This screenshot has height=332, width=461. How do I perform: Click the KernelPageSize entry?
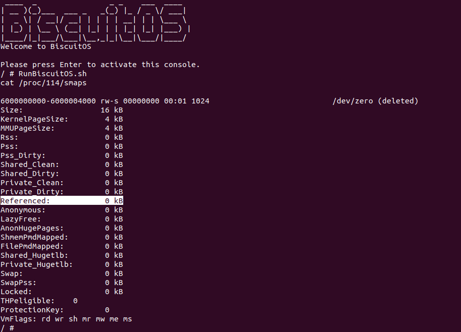pyautogui.click(x=62, y=119)
